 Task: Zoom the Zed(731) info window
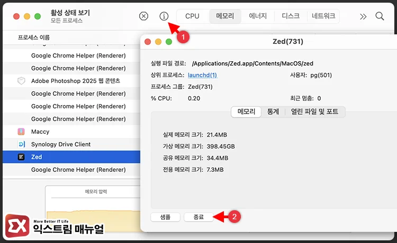pyautogui.click(x=169, y=42)
